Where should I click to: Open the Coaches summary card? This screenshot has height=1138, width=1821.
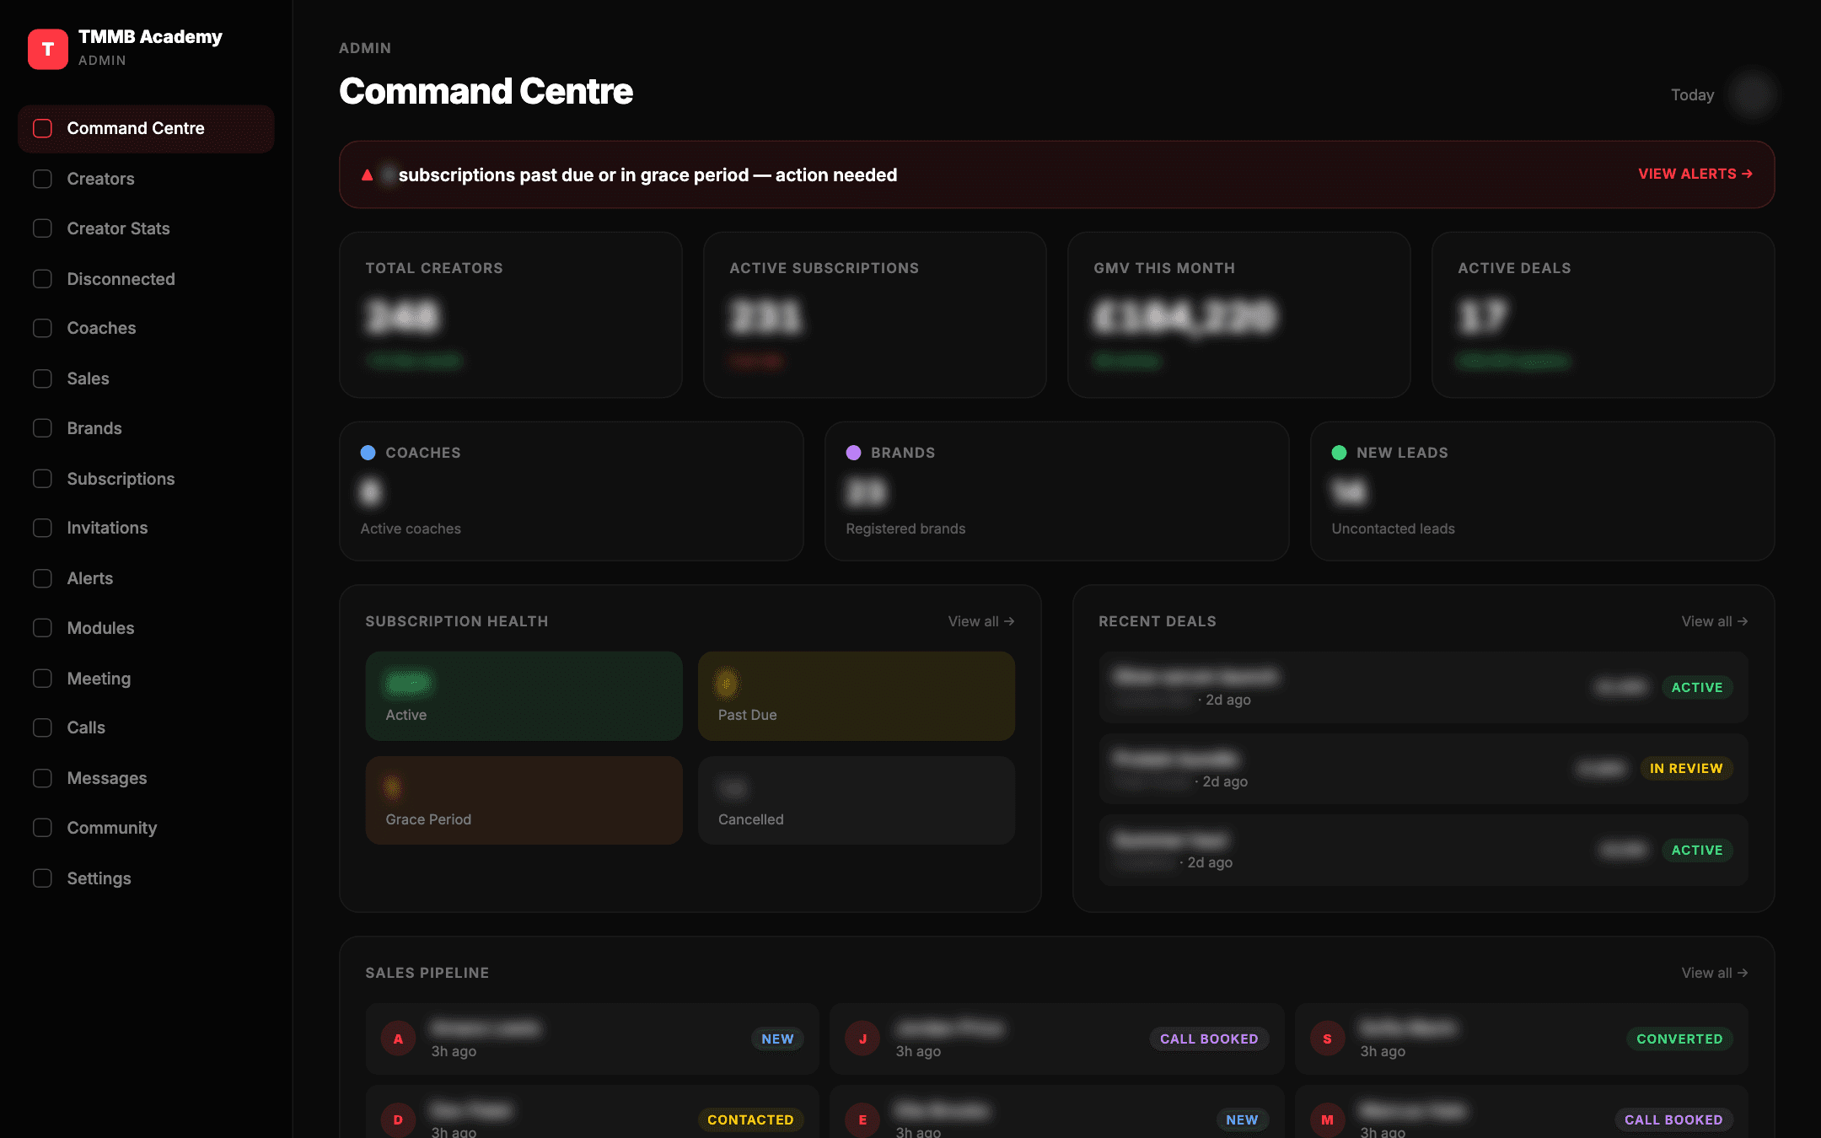[x=571, y=491]
